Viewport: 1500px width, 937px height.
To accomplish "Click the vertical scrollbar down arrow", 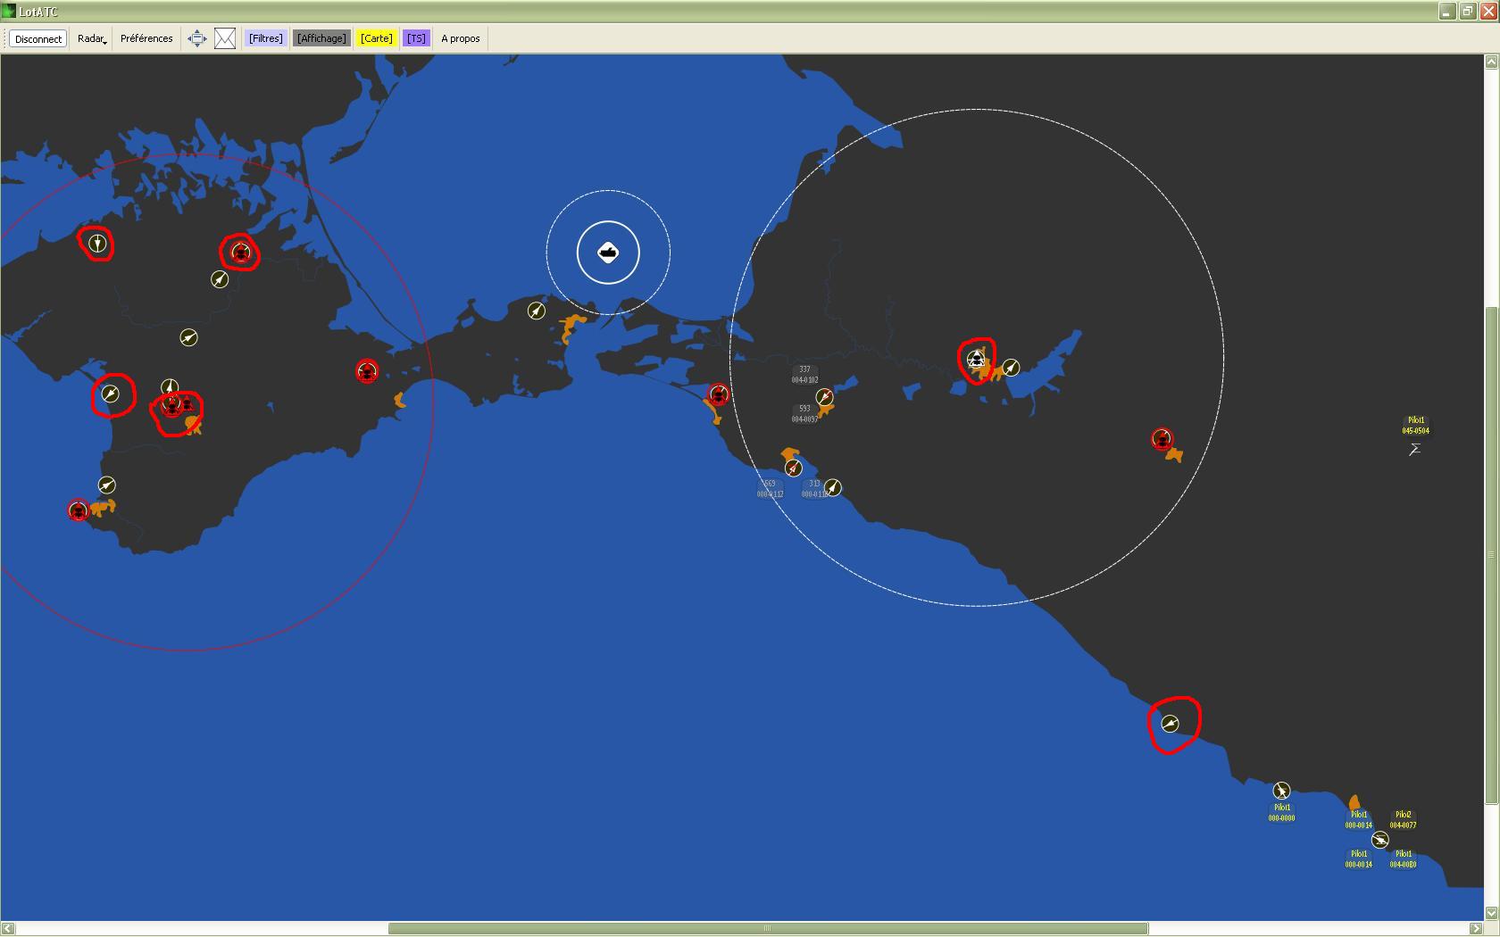I will click(1491, 913).
